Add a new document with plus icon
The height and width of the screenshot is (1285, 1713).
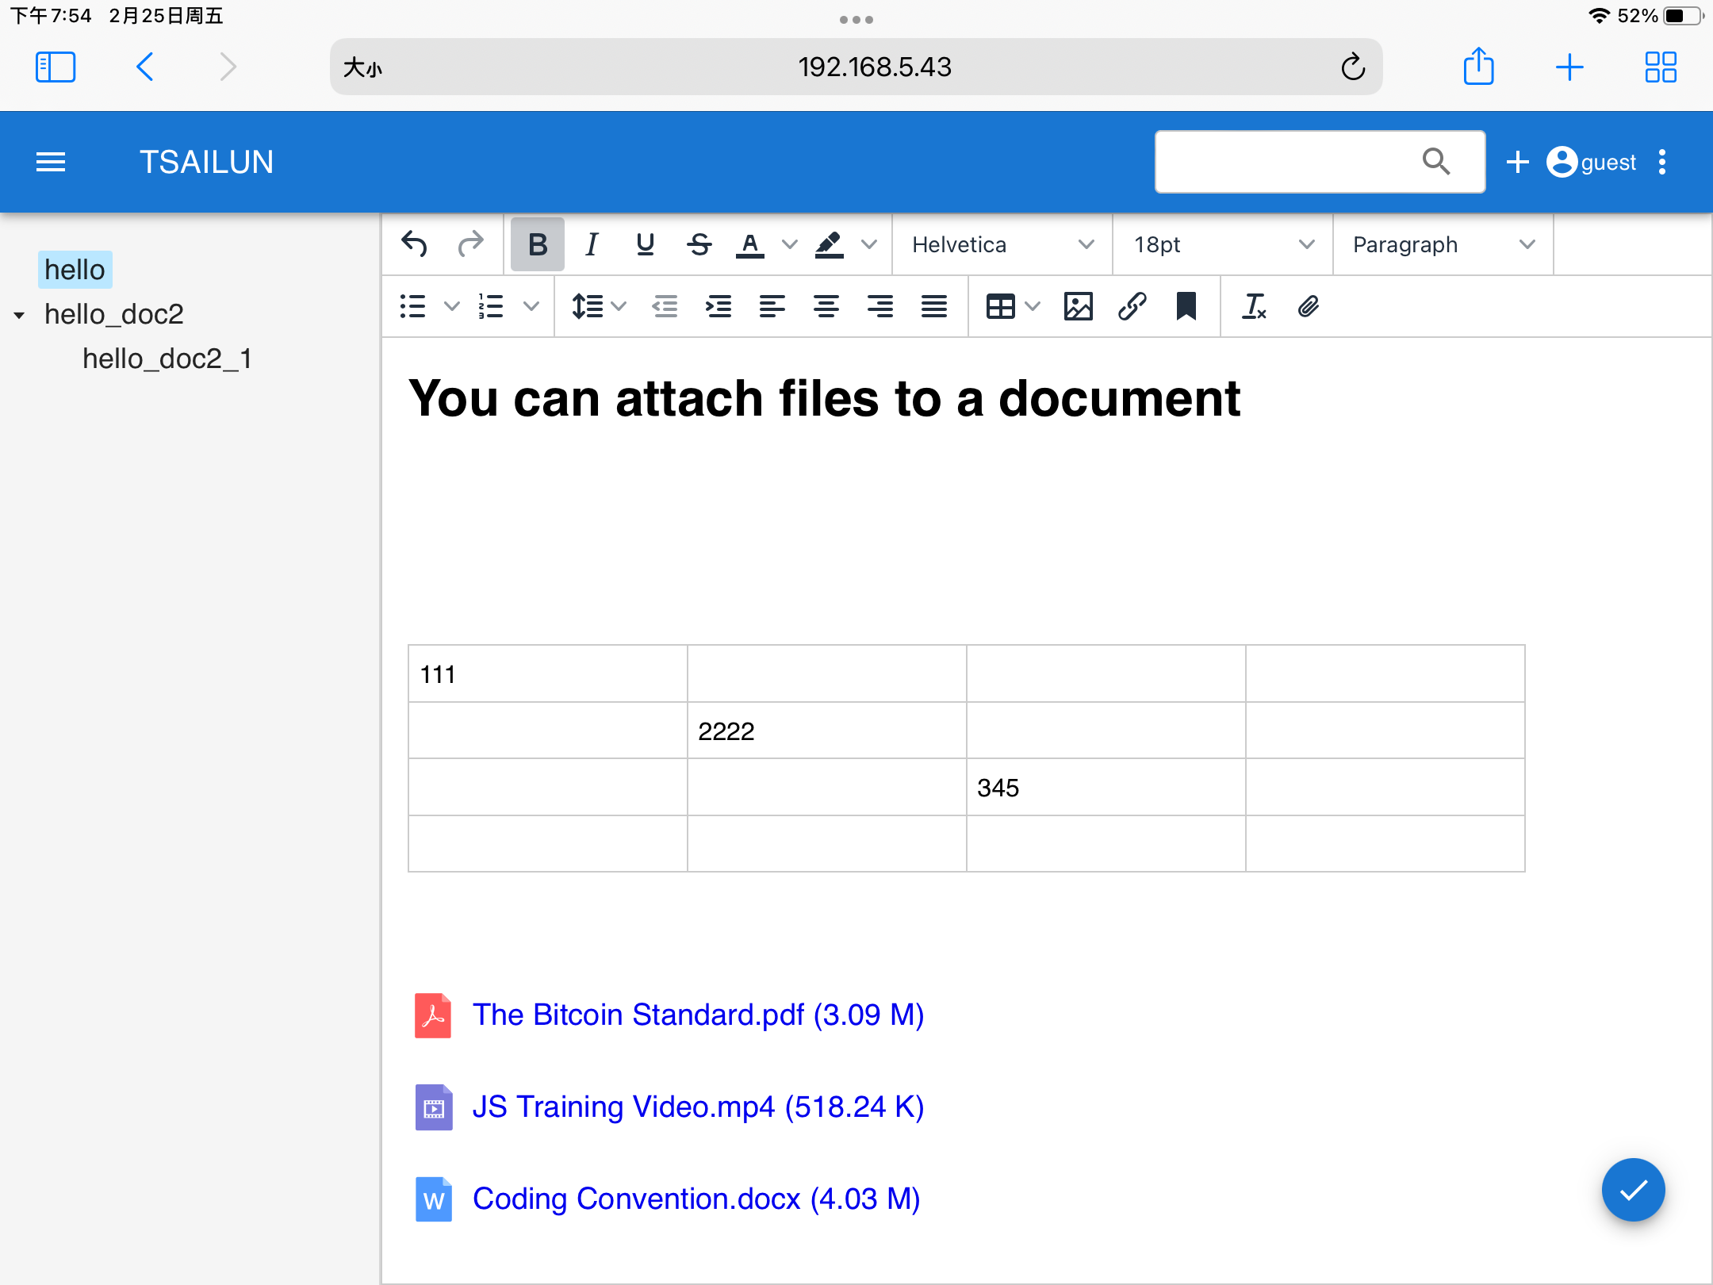coord(1517,162)
